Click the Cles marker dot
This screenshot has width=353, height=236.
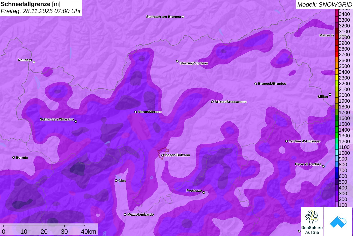[x=116, y=181]
